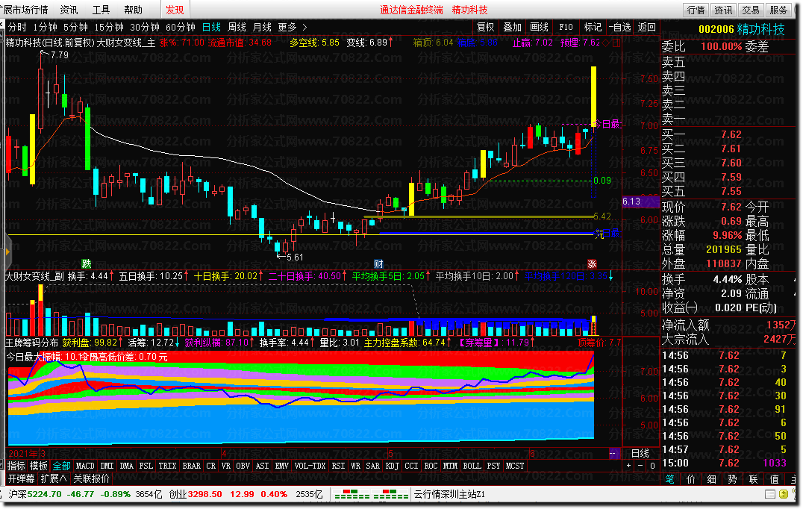Click the 指标 tab at bottom

point(16,466)
